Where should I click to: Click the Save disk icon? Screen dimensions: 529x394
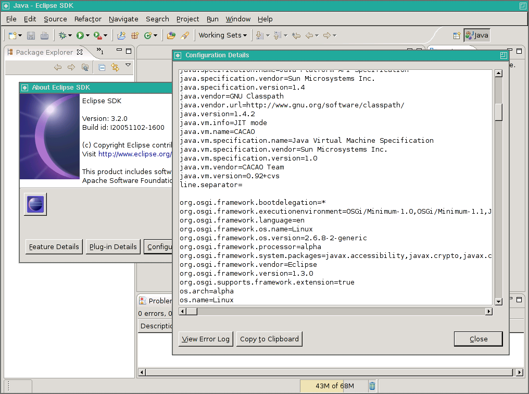click(31, 35)
